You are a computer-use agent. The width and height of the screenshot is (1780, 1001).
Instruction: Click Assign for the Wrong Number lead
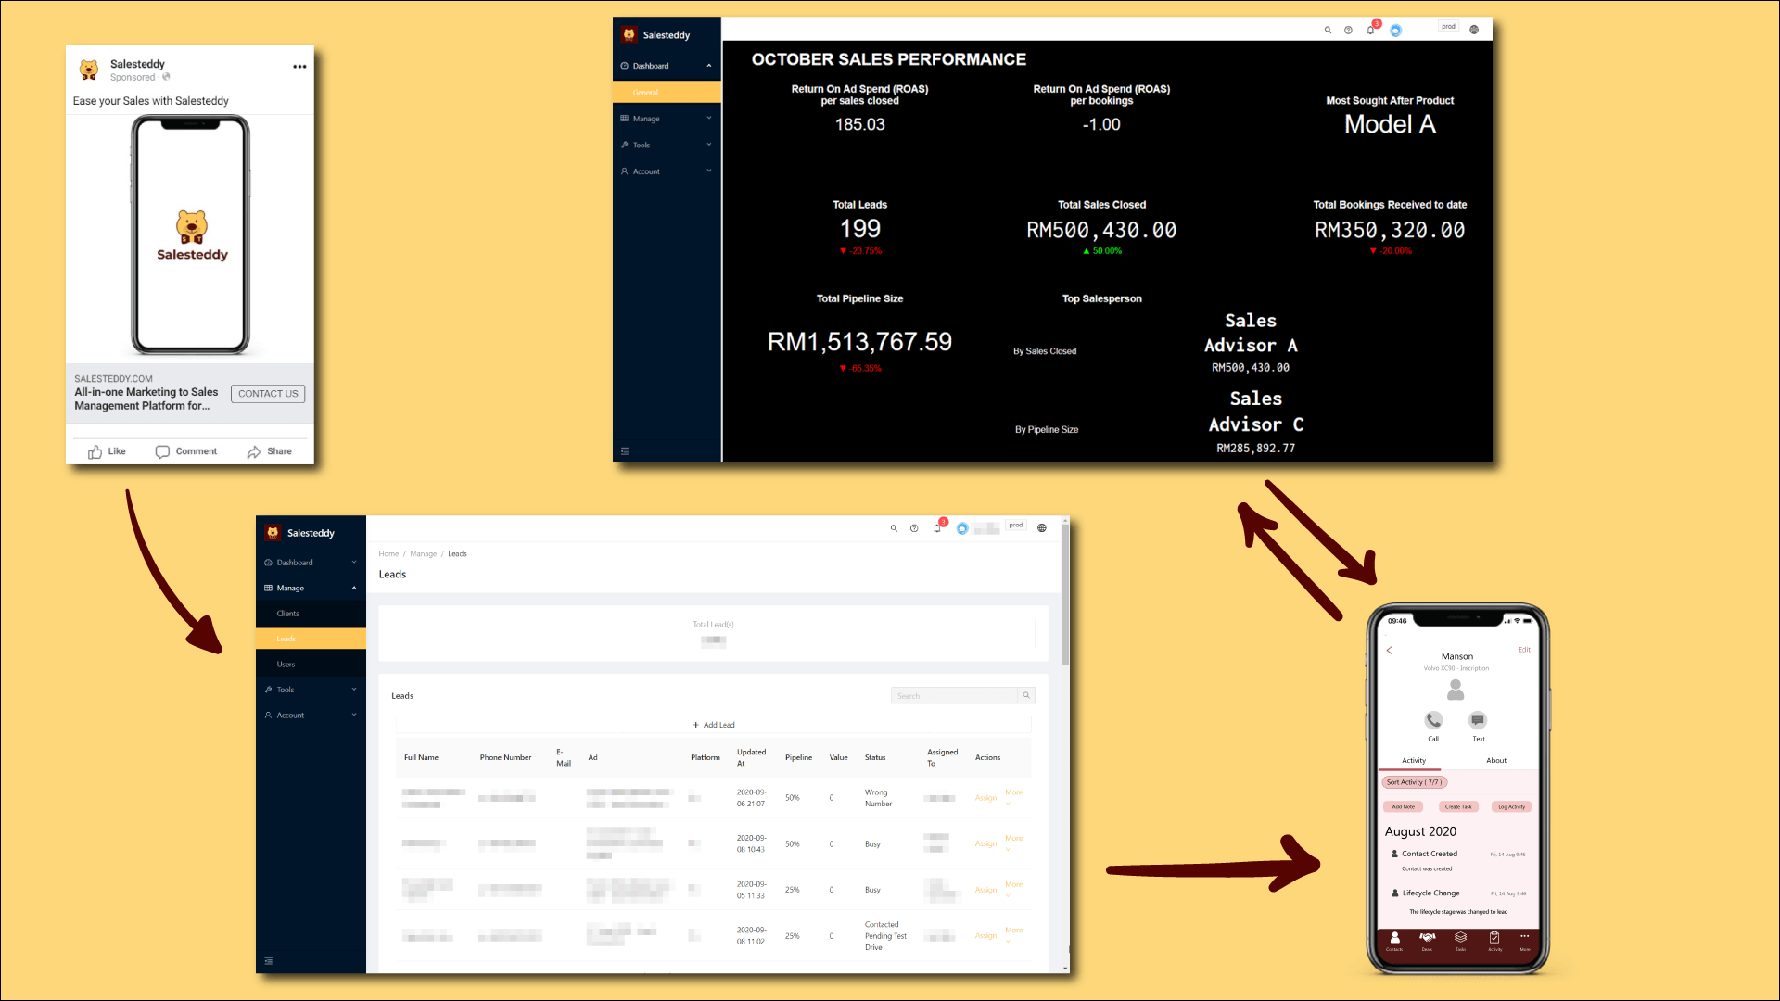point(985,798)
